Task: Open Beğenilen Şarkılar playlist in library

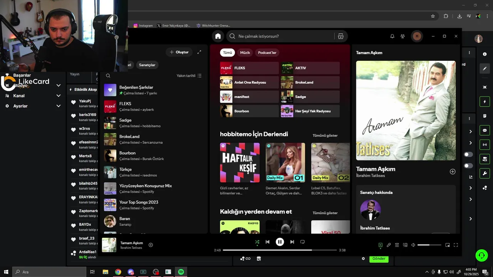Action: (x=153, y=90)
